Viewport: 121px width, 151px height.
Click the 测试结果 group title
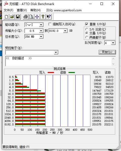(59, 69)
